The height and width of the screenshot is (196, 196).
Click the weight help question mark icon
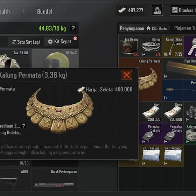(73, 28)
